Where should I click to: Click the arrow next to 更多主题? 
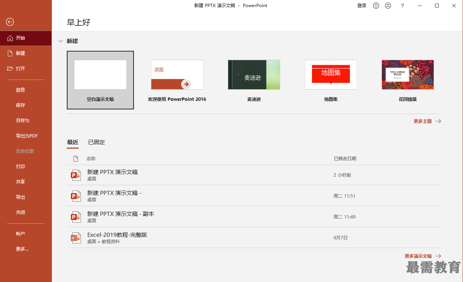click(x=438, y=121)
